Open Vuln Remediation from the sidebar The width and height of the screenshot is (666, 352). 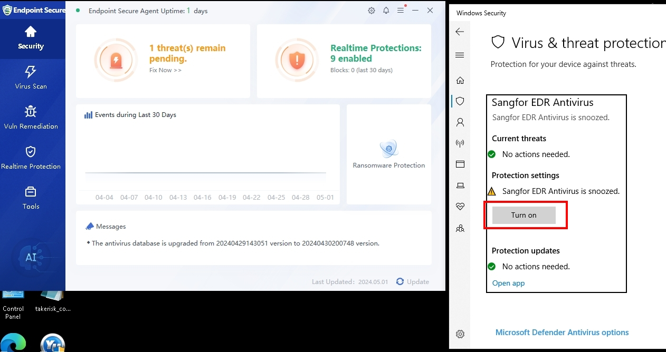click(31, 118)
